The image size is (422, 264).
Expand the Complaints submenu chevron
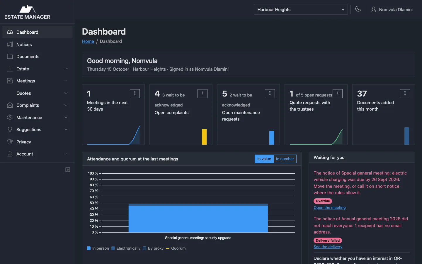coord(66,105)
